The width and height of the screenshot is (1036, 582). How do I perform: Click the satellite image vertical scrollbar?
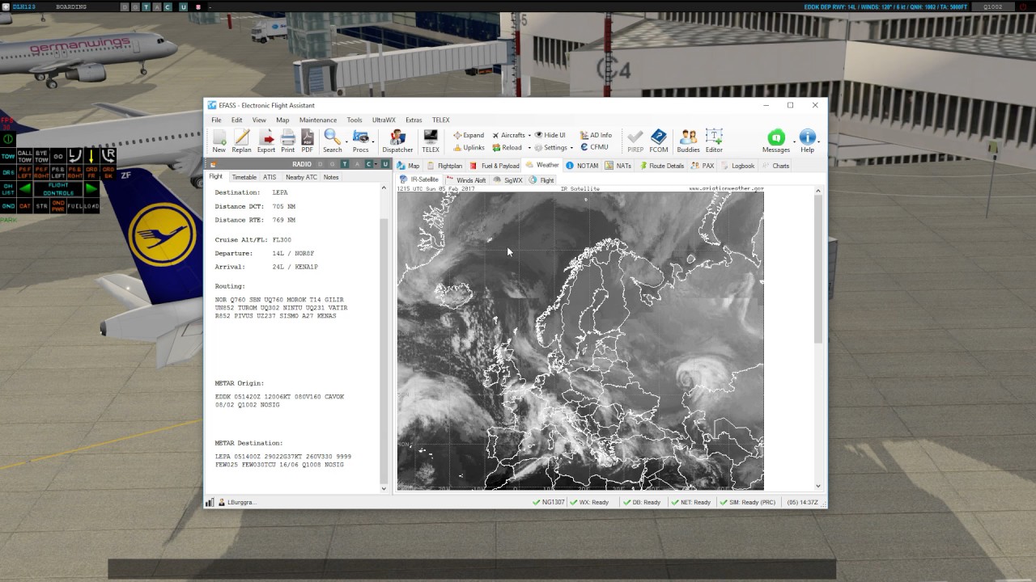817,268
